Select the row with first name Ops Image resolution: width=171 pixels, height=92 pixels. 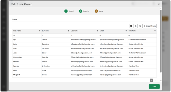click(x=84, y=40)
